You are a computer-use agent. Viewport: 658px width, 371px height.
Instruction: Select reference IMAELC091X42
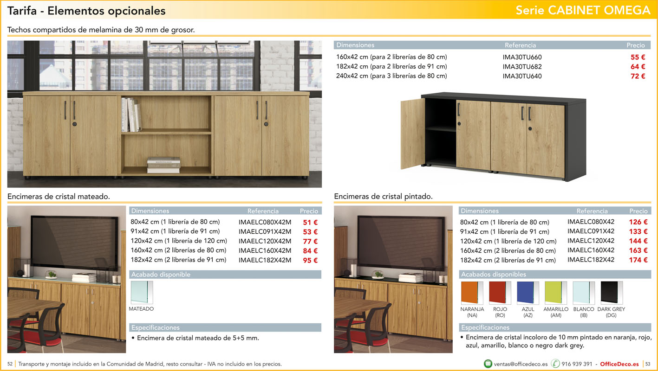(591, 231)
